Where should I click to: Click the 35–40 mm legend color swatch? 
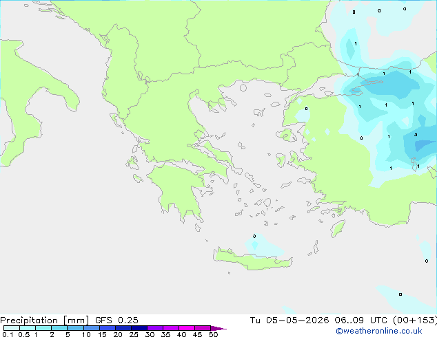click(x=170, y=328)
